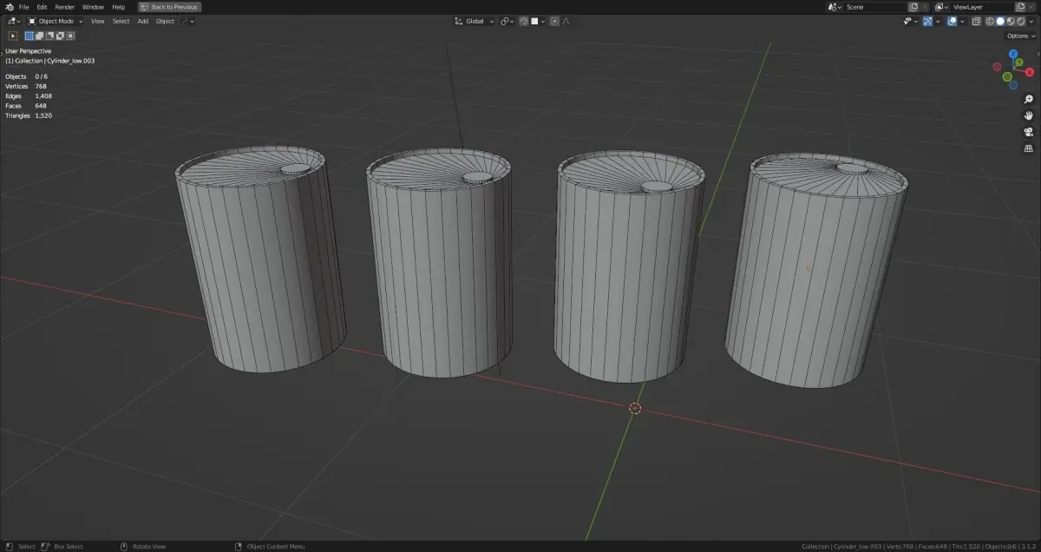Click the navigation gizmo blue Z axis
Viewport: 1041px width, 552px height.
[x=1013, y=54]
